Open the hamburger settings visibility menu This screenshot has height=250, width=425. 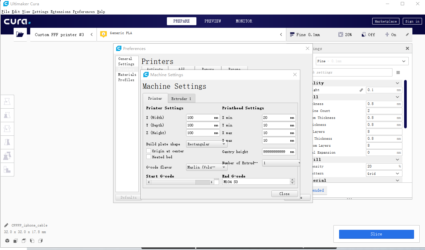tap(398, 73)
